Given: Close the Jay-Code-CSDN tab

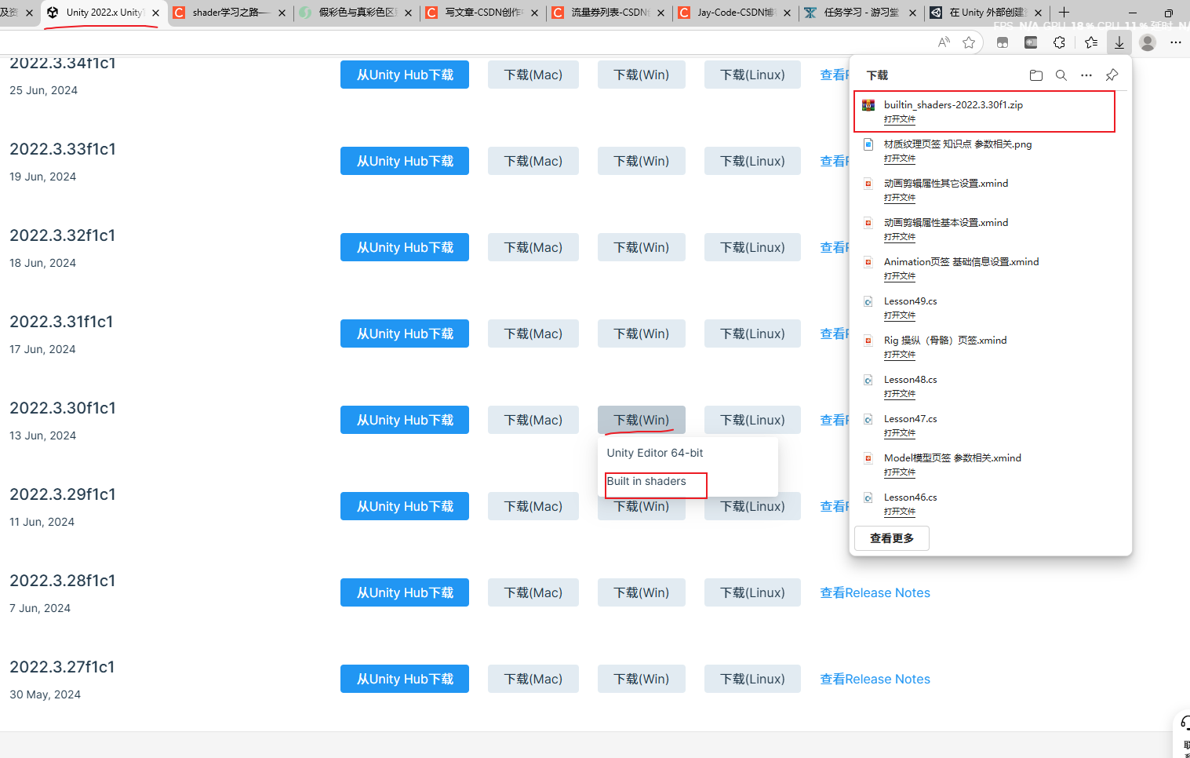Looking at the screenshot, I should coord(787,13).
